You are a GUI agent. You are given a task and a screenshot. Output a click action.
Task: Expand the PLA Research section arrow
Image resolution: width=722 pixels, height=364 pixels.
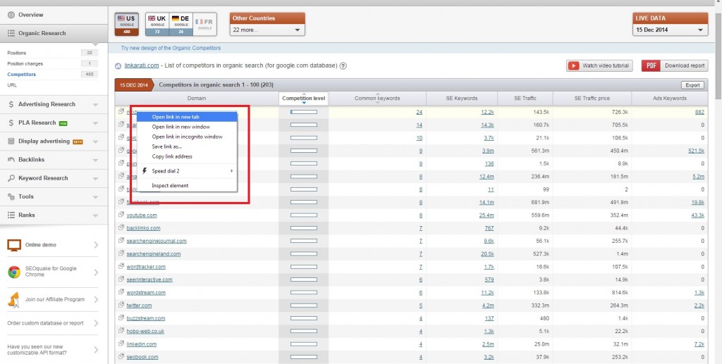(x=95, y=123)
